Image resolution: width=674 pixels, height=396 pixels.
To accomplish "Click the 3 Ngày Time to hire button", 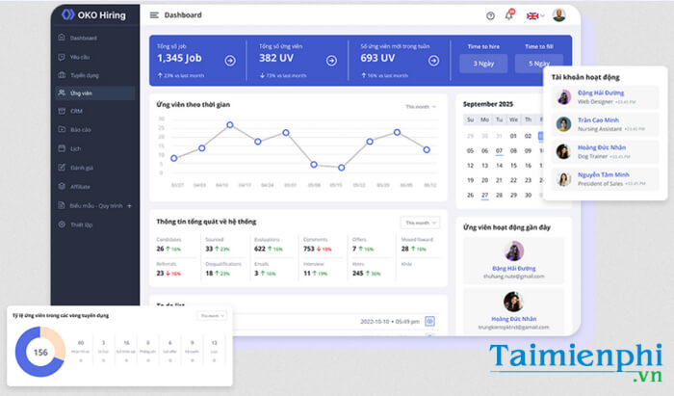I will click(x=483, y=64).
